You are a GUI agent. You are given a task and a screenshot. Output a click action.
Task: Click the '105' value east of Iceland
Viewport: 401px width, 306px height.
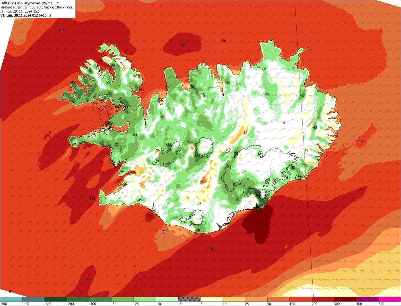(362, 141)
